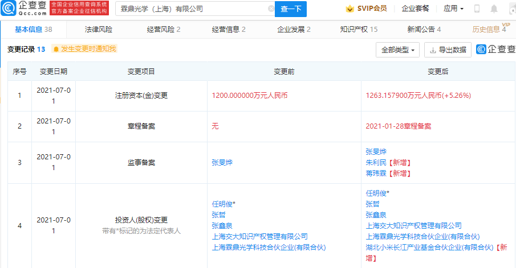Click the 变更前 column header
Viewport: 516px width, 268px height.
(x=284, y=72)
